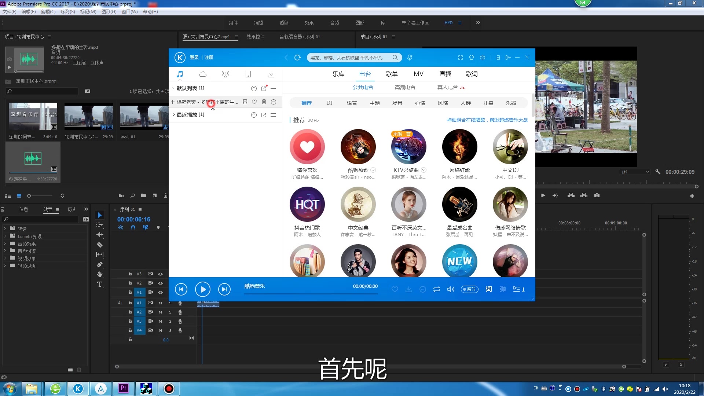Collapse the 默认列表 playlist group

(173, 88)
